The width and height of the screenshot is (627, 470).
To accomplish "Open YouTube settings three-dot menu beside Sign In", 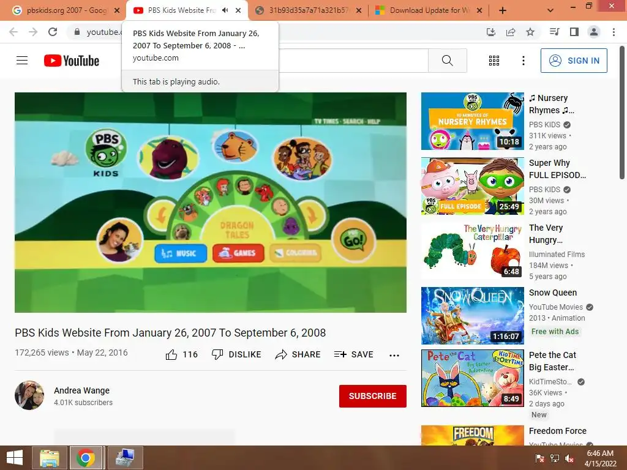I will click(x=523, y=61).
